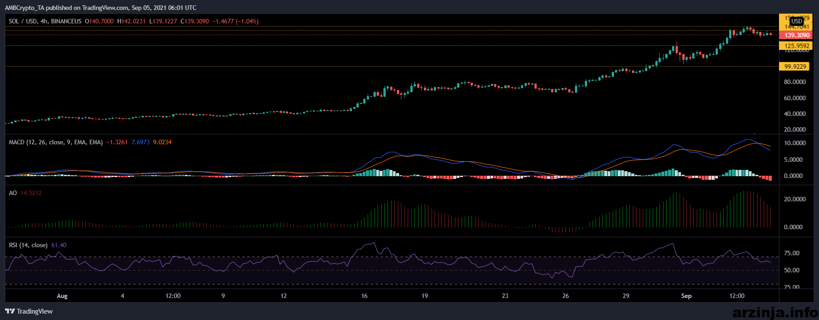Screen dimensions: 819x320
Task: Select the RSI (14, close) indicator label
Action: click(28, 245)
